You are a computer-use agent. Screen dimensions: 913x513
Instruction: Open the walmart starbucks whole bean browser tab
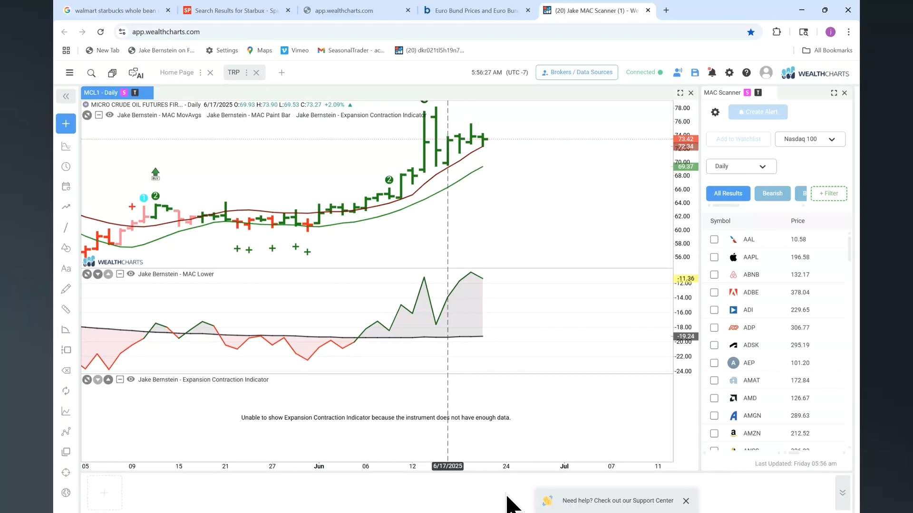[116, 10]
